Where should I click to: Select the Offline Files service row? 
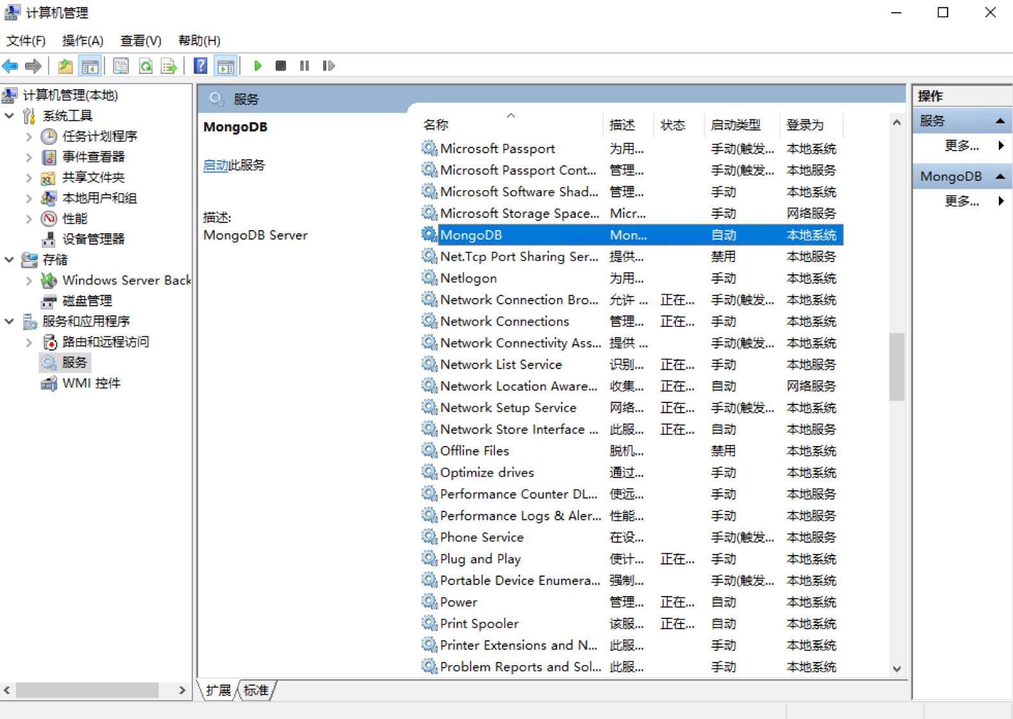[632, 450]
